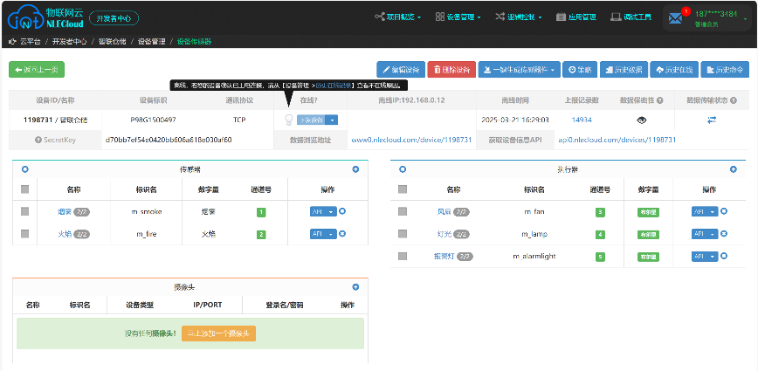This screenshot has height=371, width=758.
Task: Click the delete icon for m_smoke sensor
Action: click(342, 211)
